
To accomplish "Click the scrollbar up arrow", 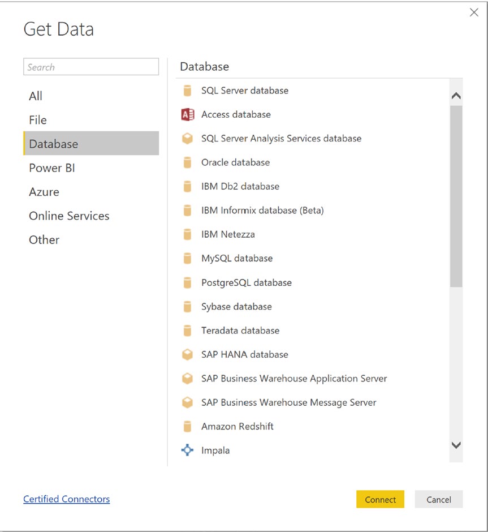I will [456, 96].
